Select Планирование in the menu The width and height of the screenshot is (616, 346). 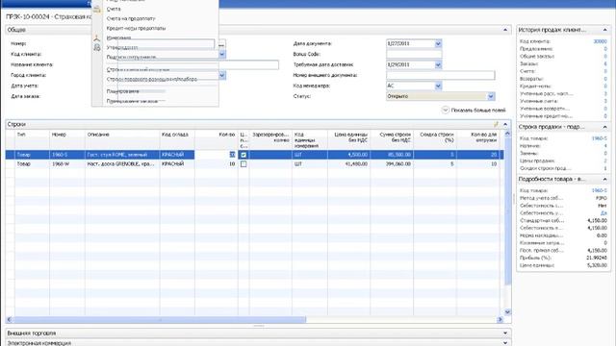122,91
